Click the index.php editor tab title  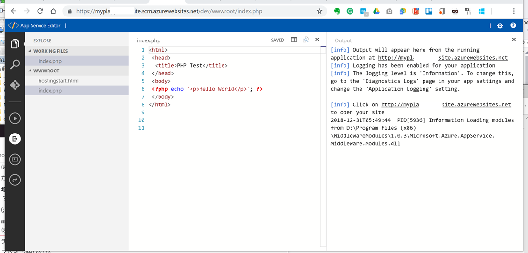149,40
